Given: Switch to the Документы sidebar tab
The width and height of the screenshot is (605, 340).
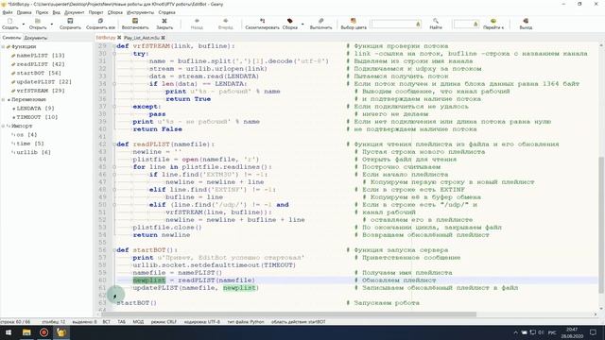Looking at the screenshot, I should point(36,38).
